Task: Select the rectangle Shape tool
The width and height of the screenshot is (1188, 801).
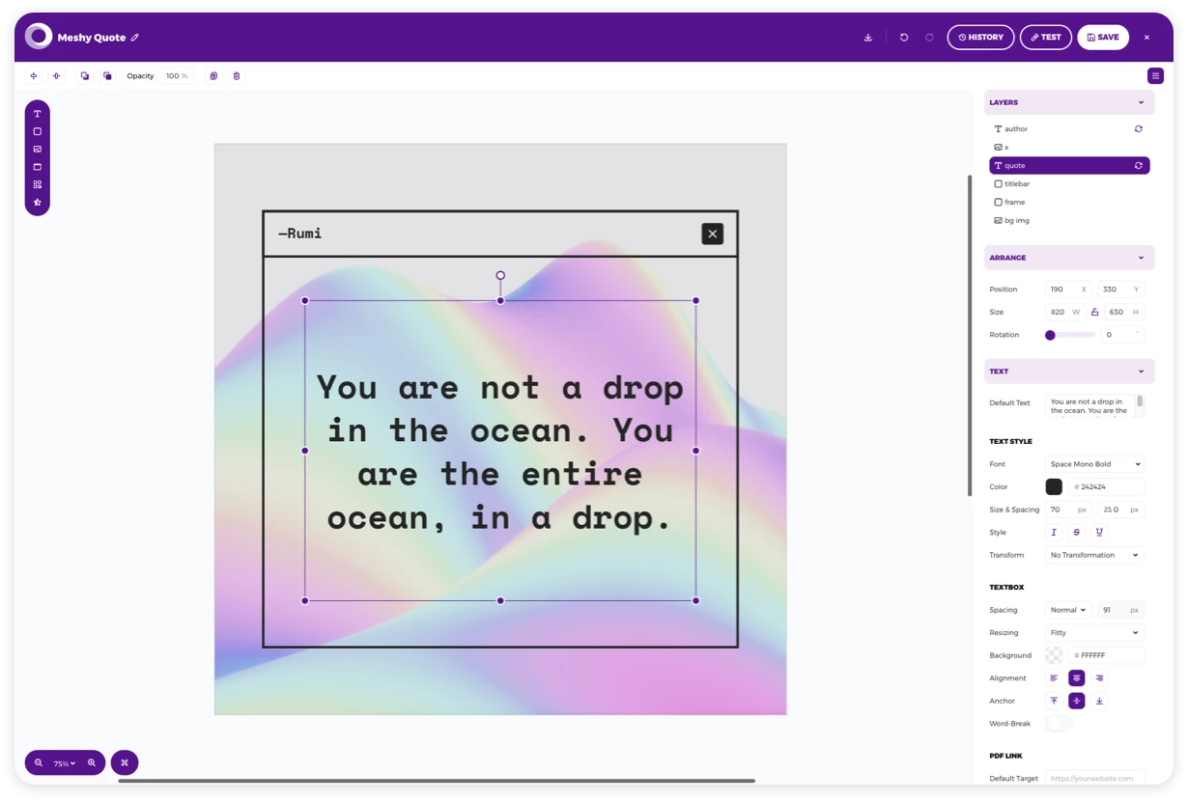Action: [x=38, y=131]
